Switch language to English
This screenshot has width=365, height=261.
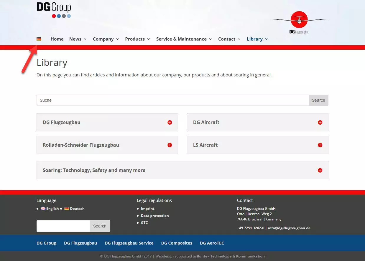pyautogui.click(x=52, y=208)
